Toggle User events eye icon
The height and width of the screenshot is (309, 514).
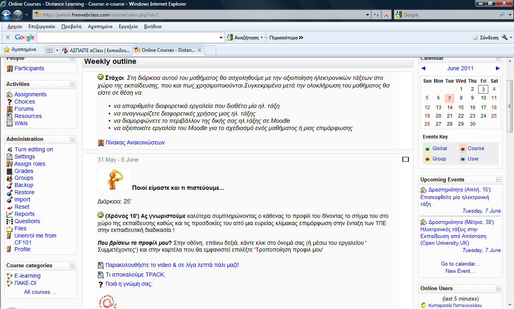click(x=463, y=159)
